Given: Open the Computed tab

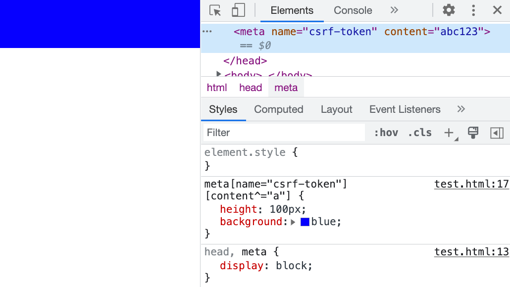Looking at the screenshot, I should coord(278,109).
